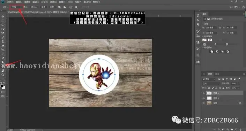Screen dimensions: 246x131
Task: Click the 蒙版 button
Action: (x=44, y=7)
